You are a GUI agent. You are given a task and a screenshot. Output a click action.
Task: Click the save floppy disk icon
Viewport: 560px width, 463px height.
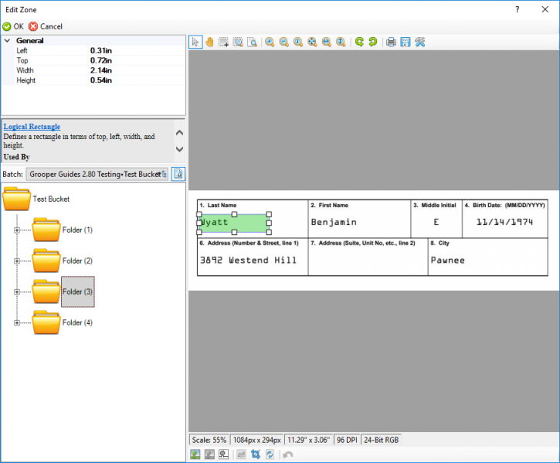[x=406, y=42]
